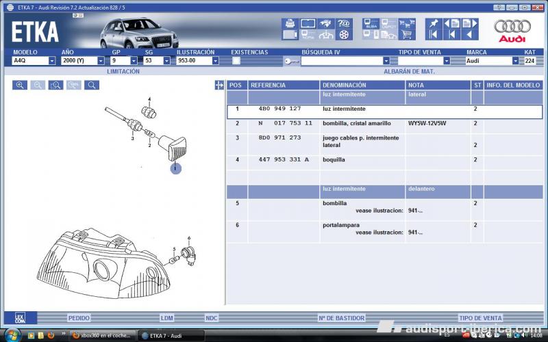Screen dimensions: 548x342
Task: Click the list view icon below printer
Action: click(290, 35)
